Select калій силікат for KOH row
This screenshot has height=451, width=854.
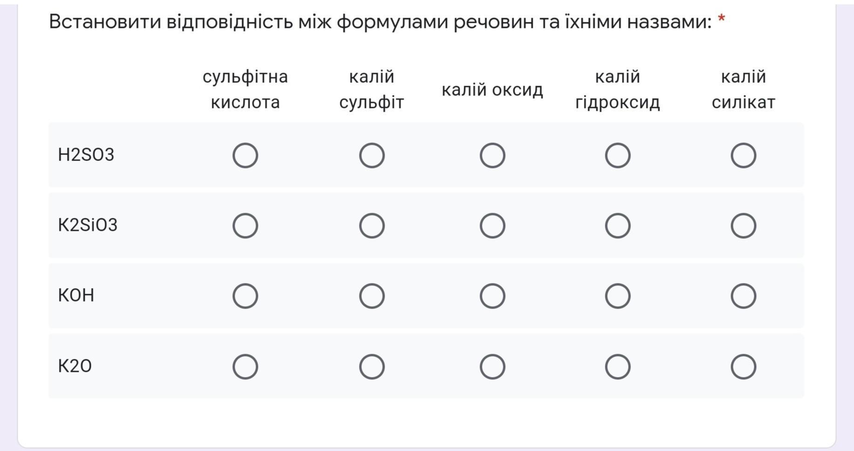coord(743,296)
